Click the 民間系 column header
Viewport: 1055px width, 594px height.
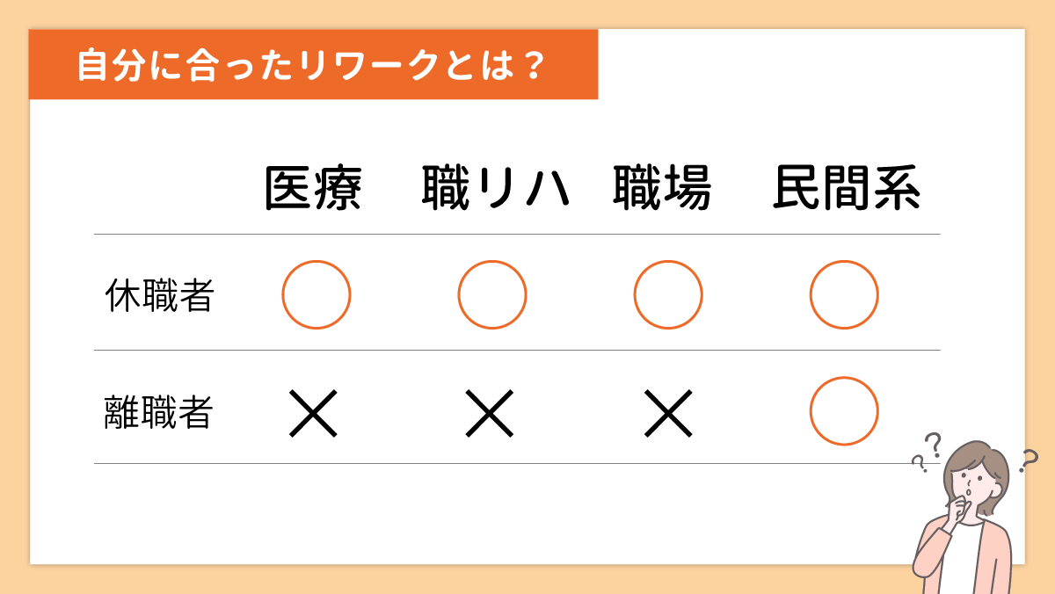tap(847, 188)
